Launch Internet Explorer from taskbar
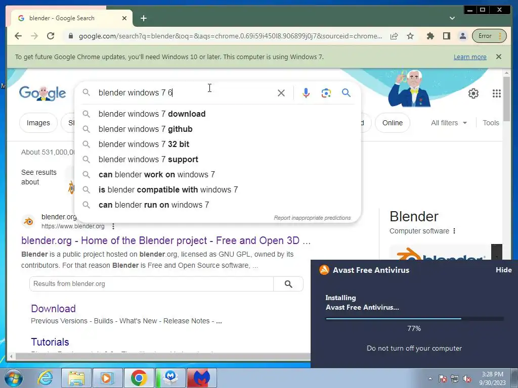This screenshot has height=388, width=518. (45, 378)
